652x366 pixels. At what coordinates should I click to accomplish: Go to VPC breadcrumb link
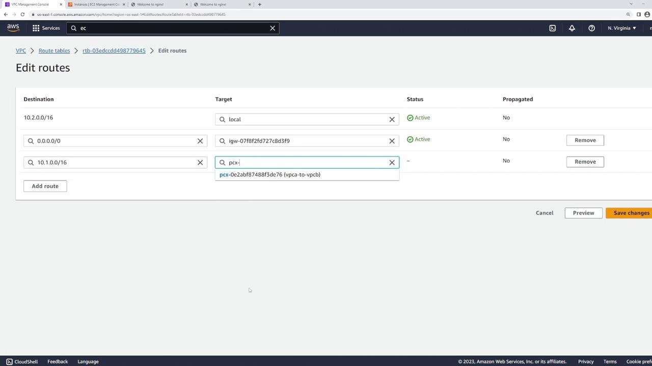(21, 51)
